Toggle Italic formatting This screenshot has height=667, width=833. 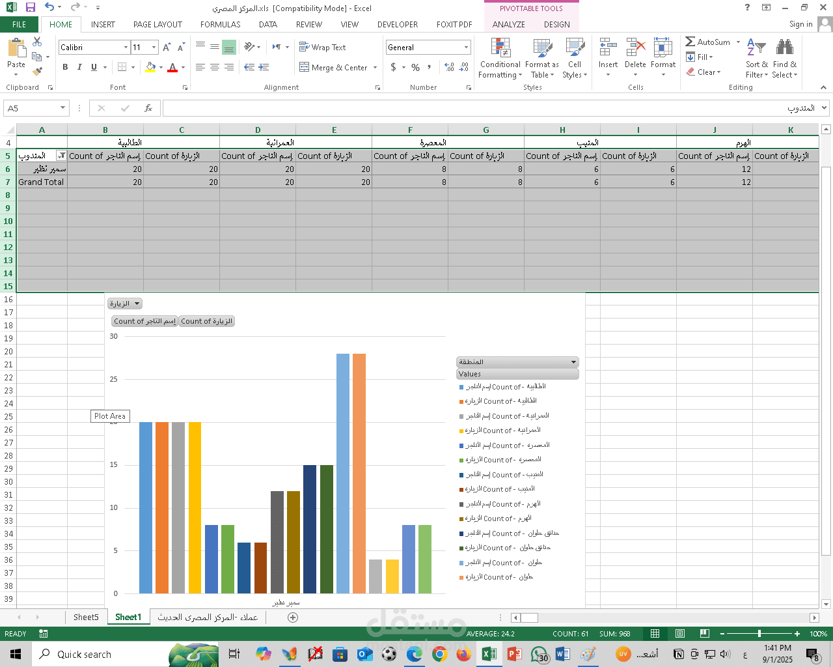point(79,67)
